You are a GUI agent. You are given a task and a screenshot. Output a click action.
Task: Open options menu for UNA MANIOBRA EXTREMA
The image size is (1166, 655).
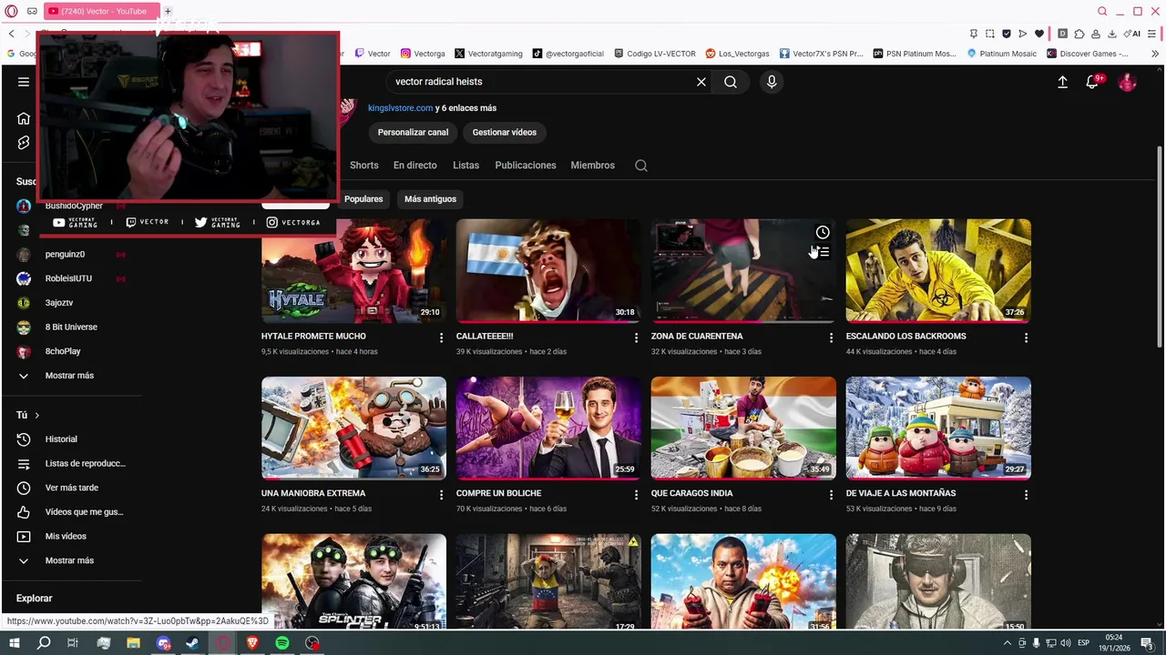(441, 495)
